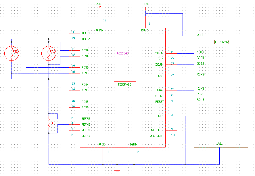Click the SDI1 label on PIC32Mx
Screen dimensions: 255x176
(200, 64)
